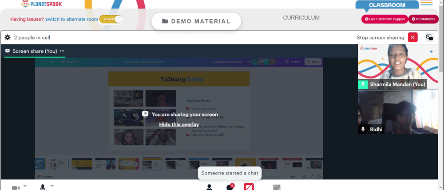
Task: Click switch to alternate room link
Action: click(x=71, y=19)
